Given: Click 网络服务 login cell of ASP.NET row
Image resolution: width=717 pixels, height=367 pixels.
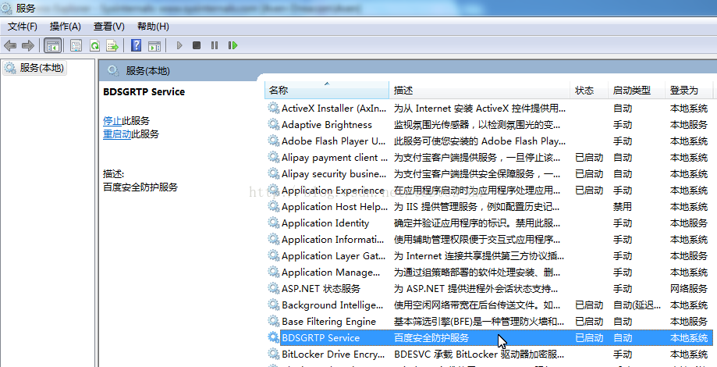Looking at the screenshot, I should [689, 289].
